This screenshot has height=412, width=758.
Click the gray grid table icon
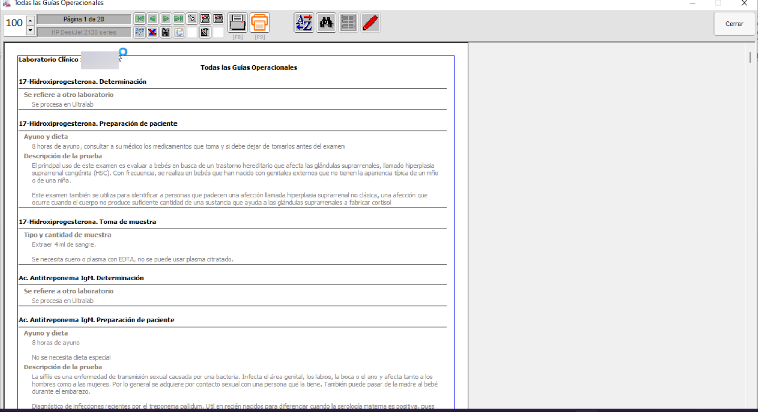[348, 23]
